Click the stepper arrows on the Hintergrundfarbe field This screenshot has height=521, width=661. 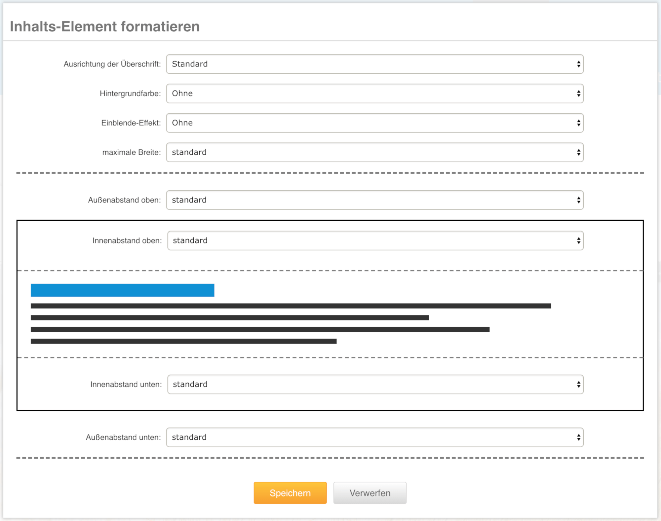tap(578, 93)
